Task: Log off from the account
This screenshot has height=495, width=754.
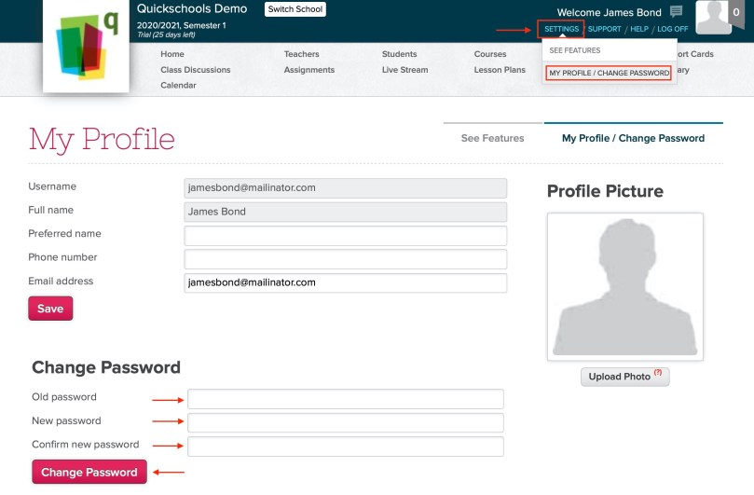Action: (672, 29)
